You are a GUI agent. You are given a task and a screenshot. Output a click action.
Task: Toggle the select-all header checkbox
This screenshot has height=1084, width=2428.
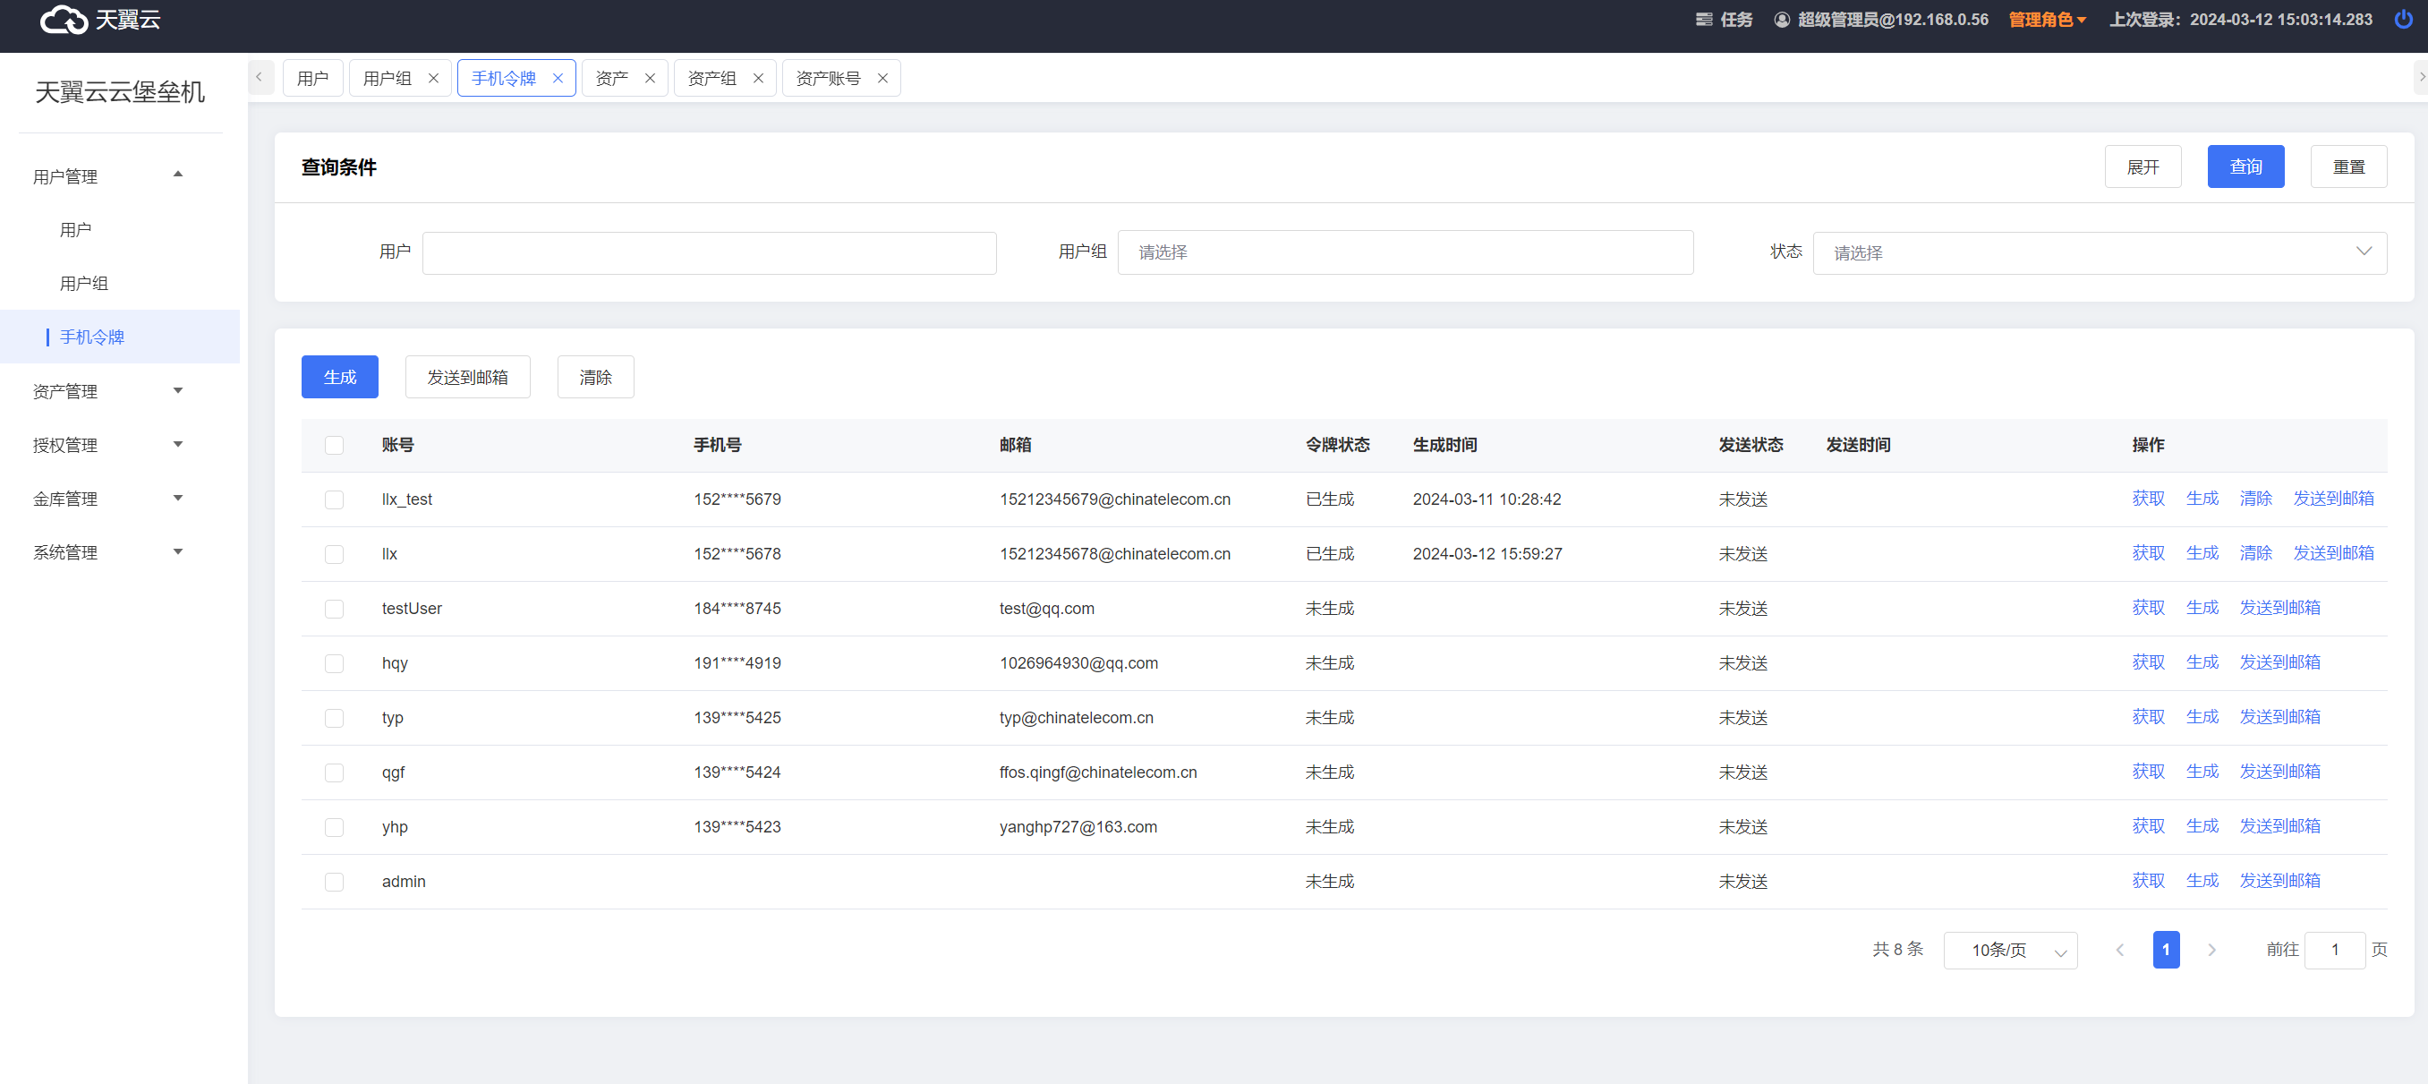tap(335, 445)
